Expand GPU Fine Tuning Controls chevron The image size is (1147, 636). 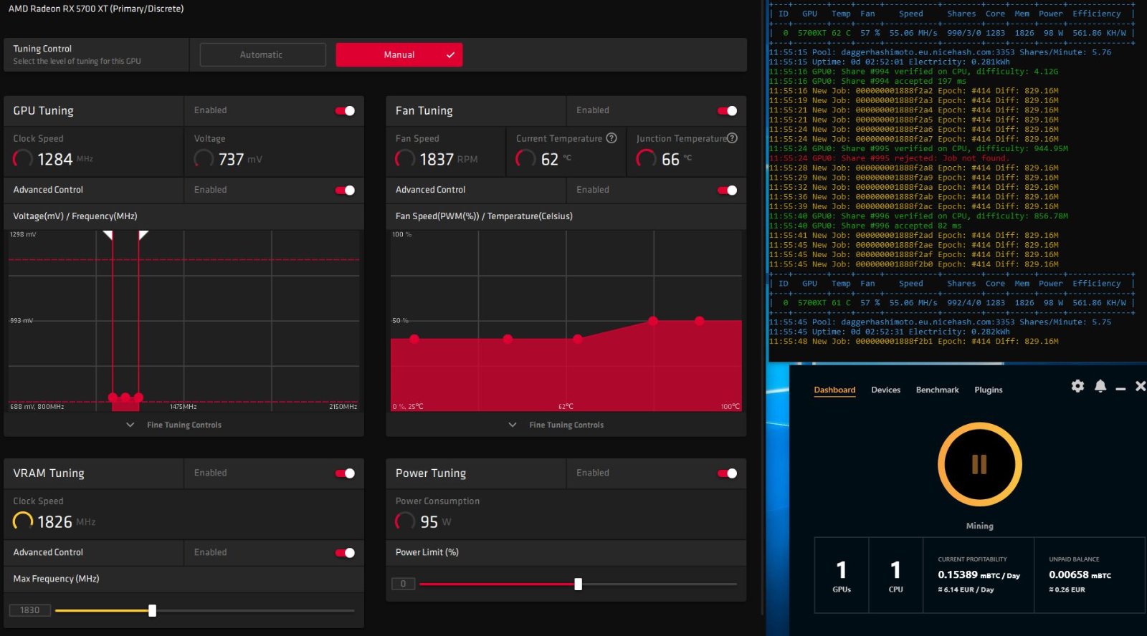pyautogui.click(x=130, y=425)
